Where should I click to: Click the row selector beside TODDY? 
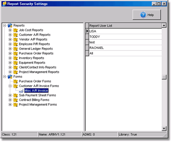tap(87, 37)
